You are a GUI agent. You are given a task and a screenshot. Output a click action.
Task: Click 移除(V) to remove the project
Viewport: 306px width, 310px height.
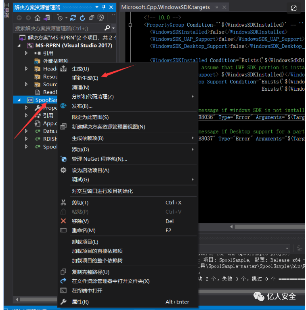coord(128,221)
